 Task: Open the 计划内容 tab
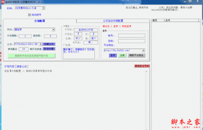(x=9, y=66)
